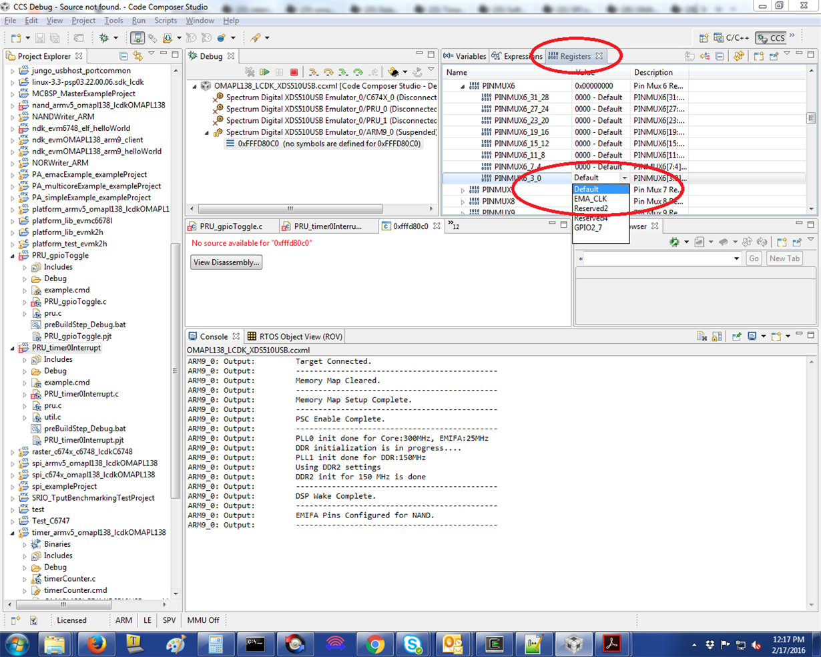Image resolution: width=821 pixels, height=657 pixels.
Task: Click the New file icon in main toolbar
Action: 17,38
